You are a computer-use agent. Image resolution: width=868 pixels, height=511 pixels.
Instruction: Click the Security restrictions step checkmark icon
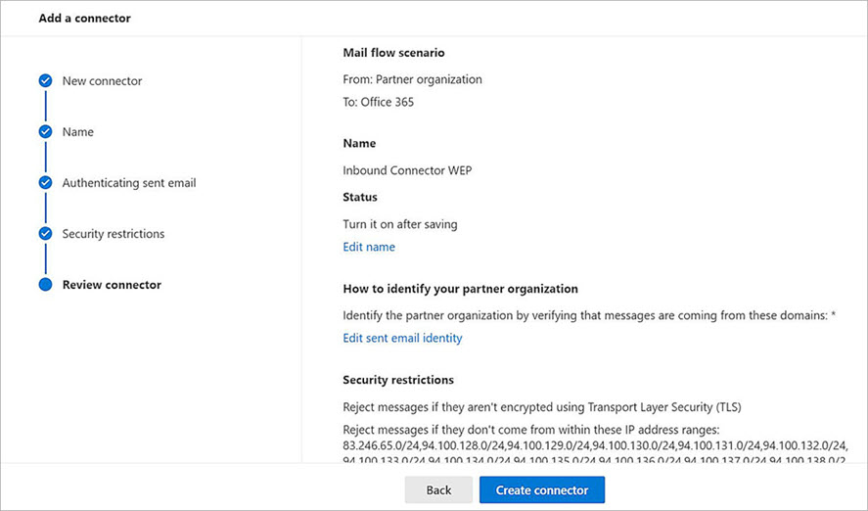pyautogui.click(x=45, y=234)
